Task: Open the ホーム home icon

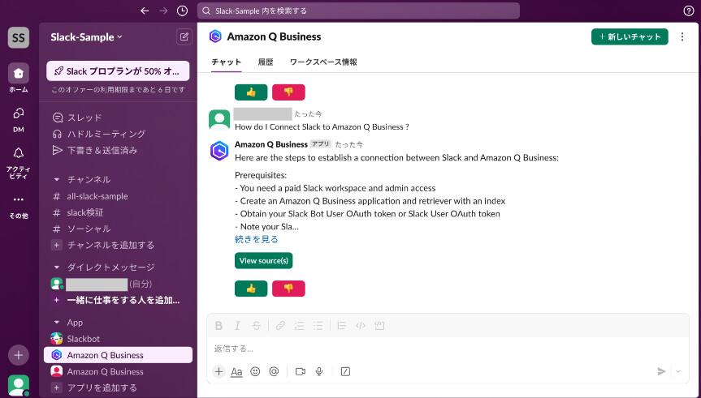Action: 19,73
